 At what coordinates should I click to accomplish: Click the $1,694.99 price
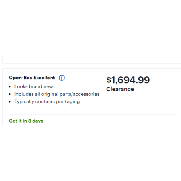128,80
